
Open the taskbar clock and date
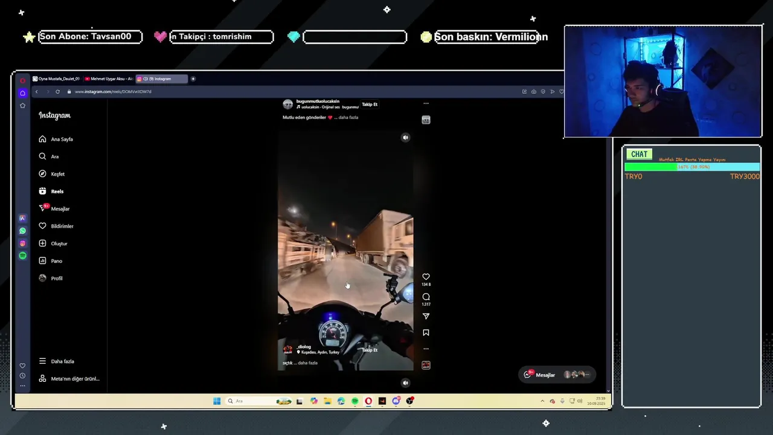tap(597, 401)
